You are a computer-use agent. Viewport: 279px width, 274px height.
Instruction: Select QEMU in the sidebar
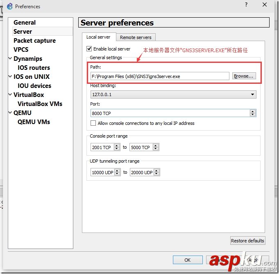click(23, 113)
